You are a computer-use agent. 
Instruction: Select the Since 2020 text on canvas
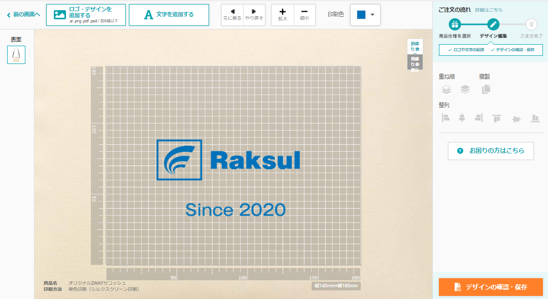[x=235, y=210]
